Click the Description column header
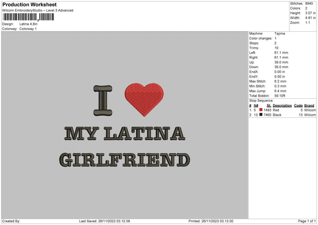 pyautogui.click(x=282, y=106)
